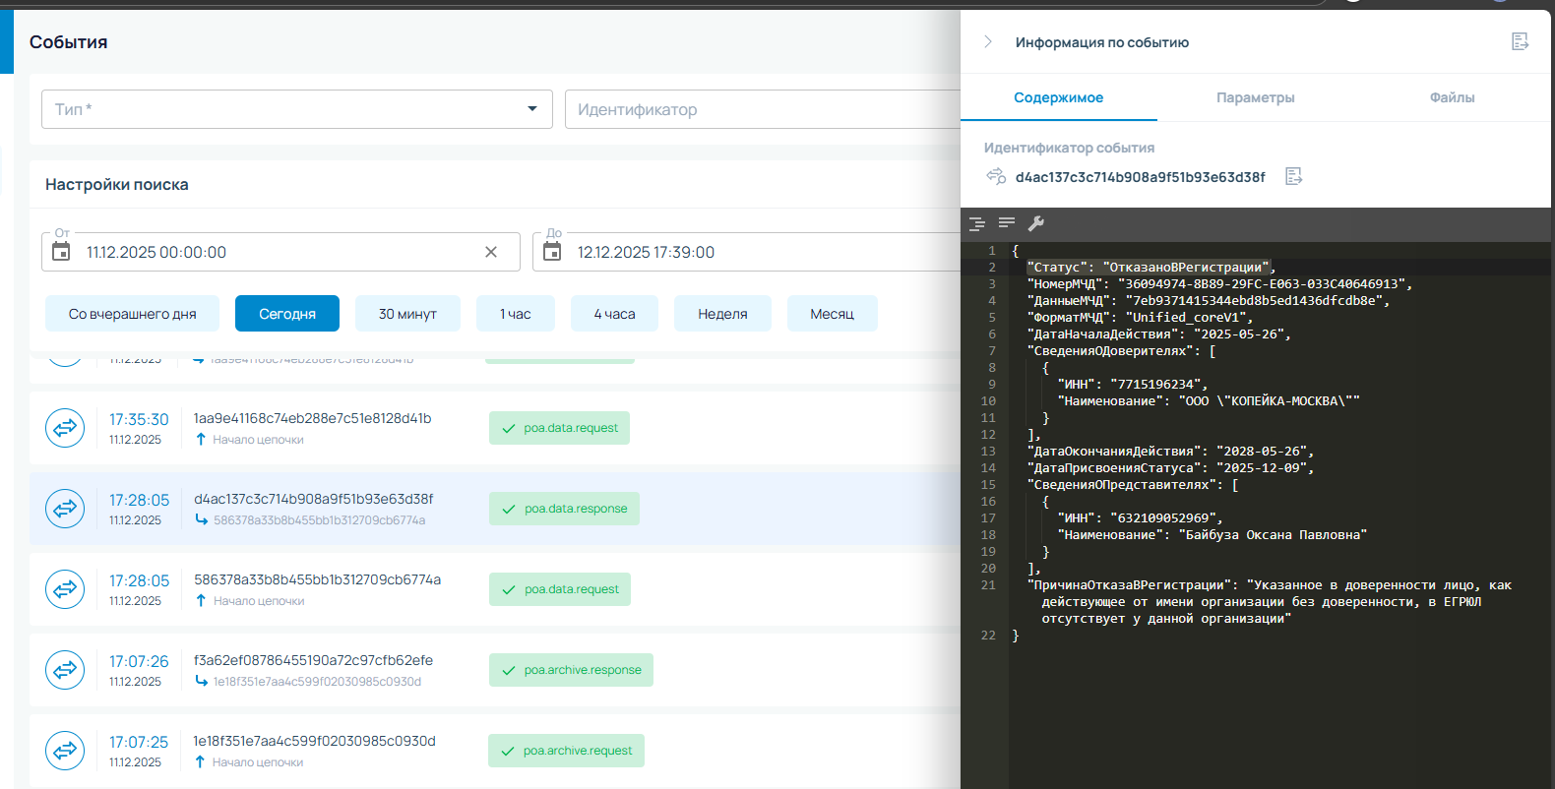Follow parent chain link 586378a33b8b455bb1b312709cb6774a
The image size is (1555, 789).
(x=319, y=520)
